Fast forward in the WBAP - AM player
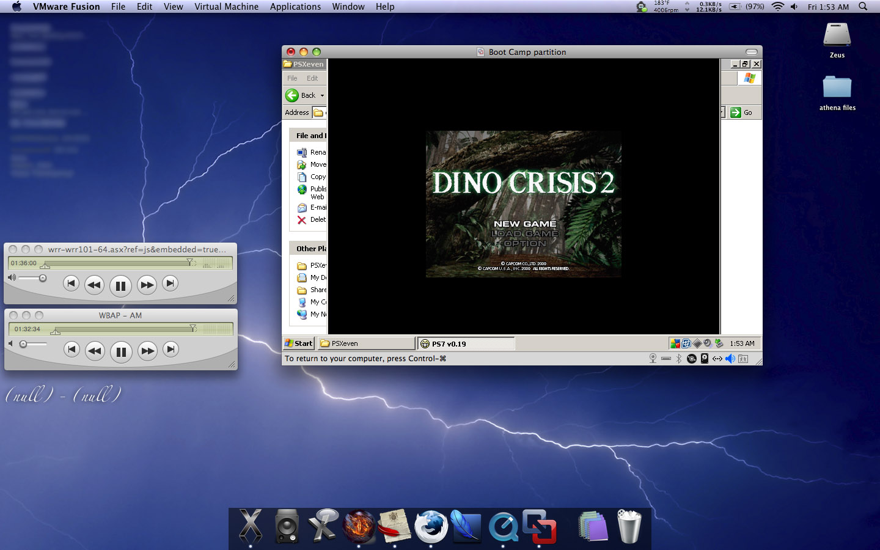 point(147,351)
